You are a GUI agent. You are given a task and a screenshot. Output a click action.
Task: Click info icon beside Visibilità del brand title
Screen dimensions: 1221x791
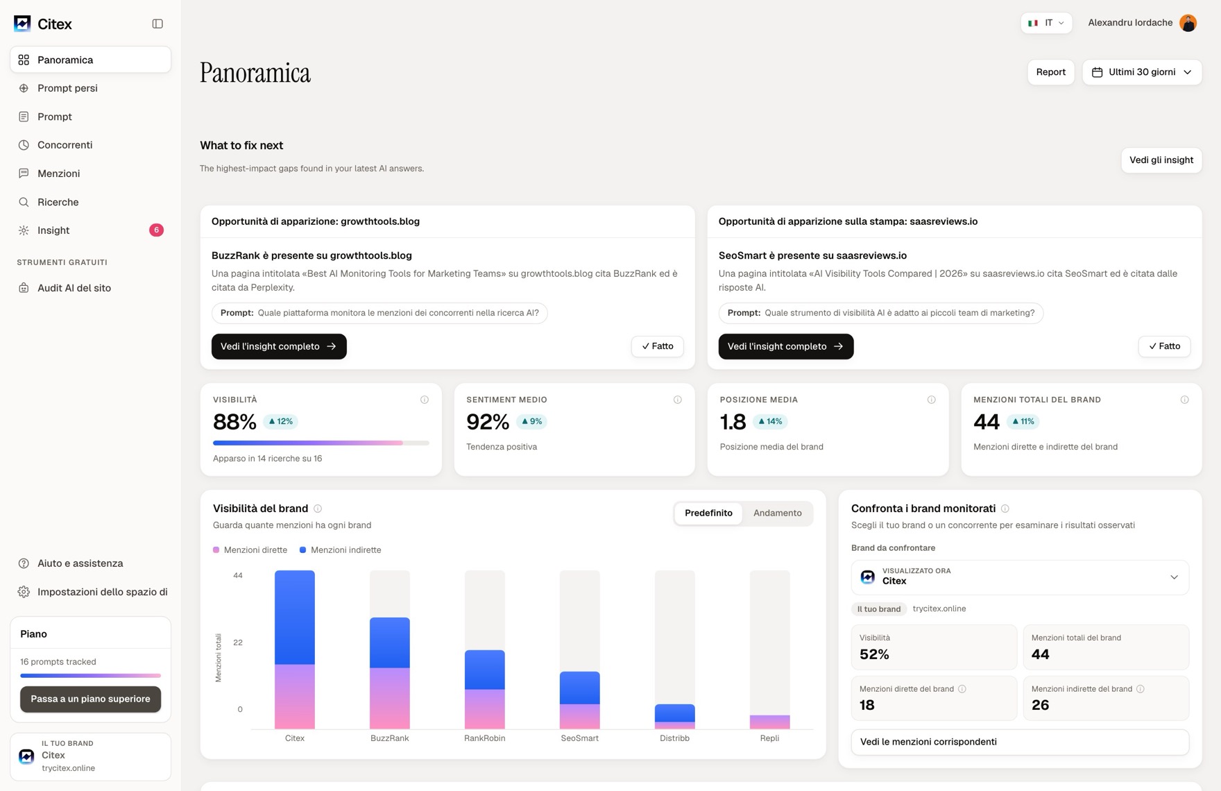pos(318,509)
